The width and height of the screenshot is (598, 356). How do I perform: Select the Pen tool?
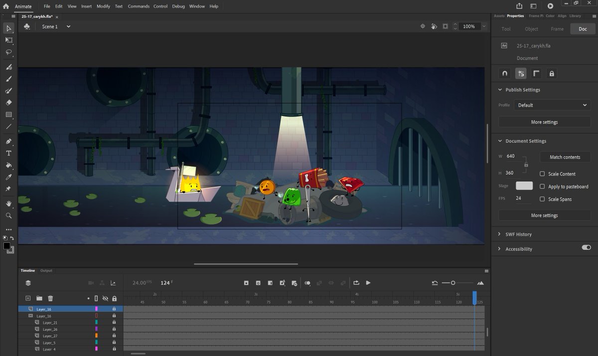coord(8,141)
